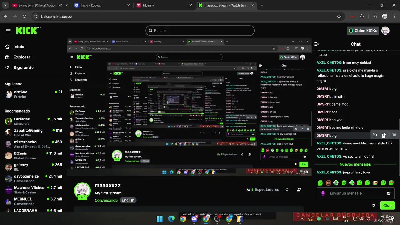Focus the Buscar search field

click(x=200, y=31)
